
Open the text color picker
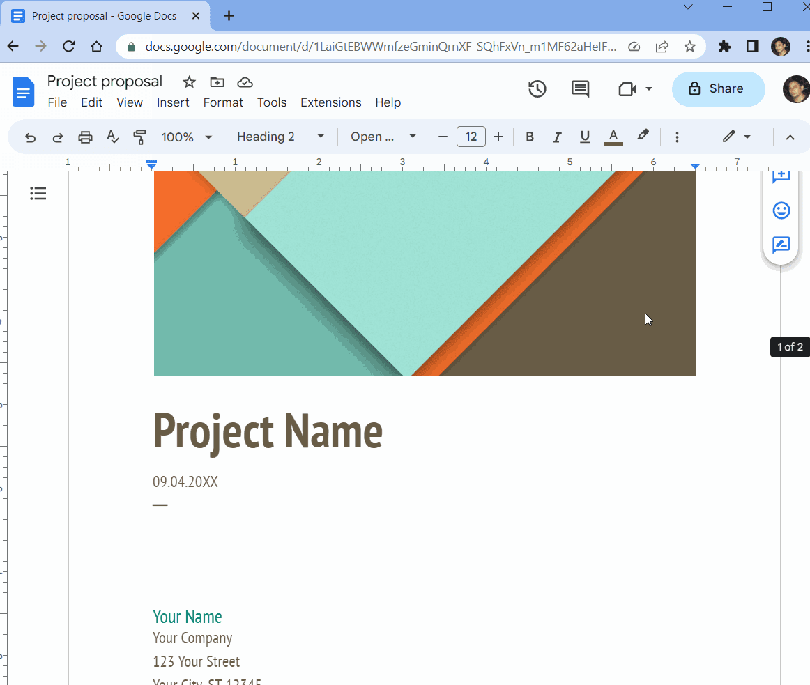[x=613, y=137]
